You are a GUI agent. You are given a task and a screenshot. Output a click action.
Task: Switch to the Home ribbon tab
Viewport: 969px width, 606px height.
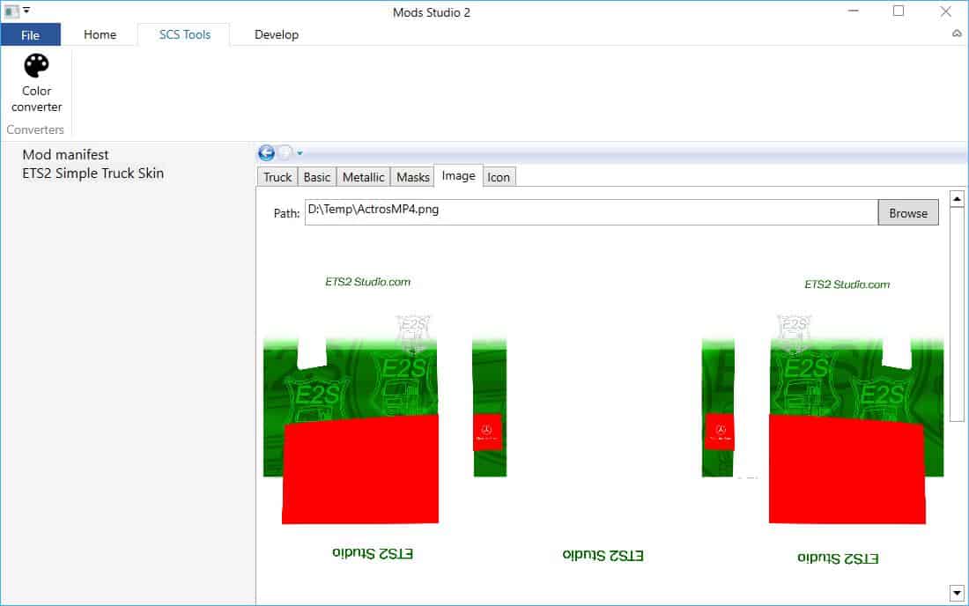[x=100, y=34]
